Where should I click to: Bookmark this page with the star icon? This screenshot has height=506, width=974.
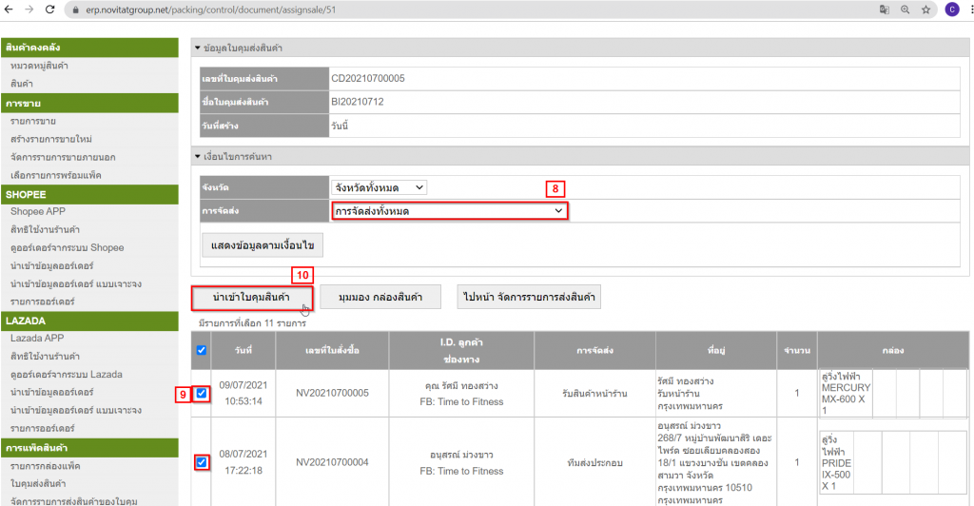coord(925,10)
